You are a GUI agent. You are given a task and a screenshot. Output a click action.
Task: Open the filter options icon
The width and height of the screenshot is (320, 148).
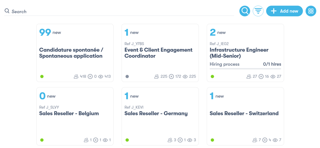pyautogui.click(x=258, y=11)
